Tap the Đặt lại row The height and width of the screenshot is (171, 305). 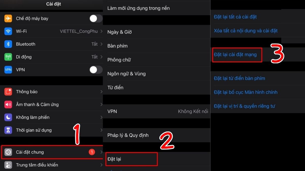[x=157, y=159]
